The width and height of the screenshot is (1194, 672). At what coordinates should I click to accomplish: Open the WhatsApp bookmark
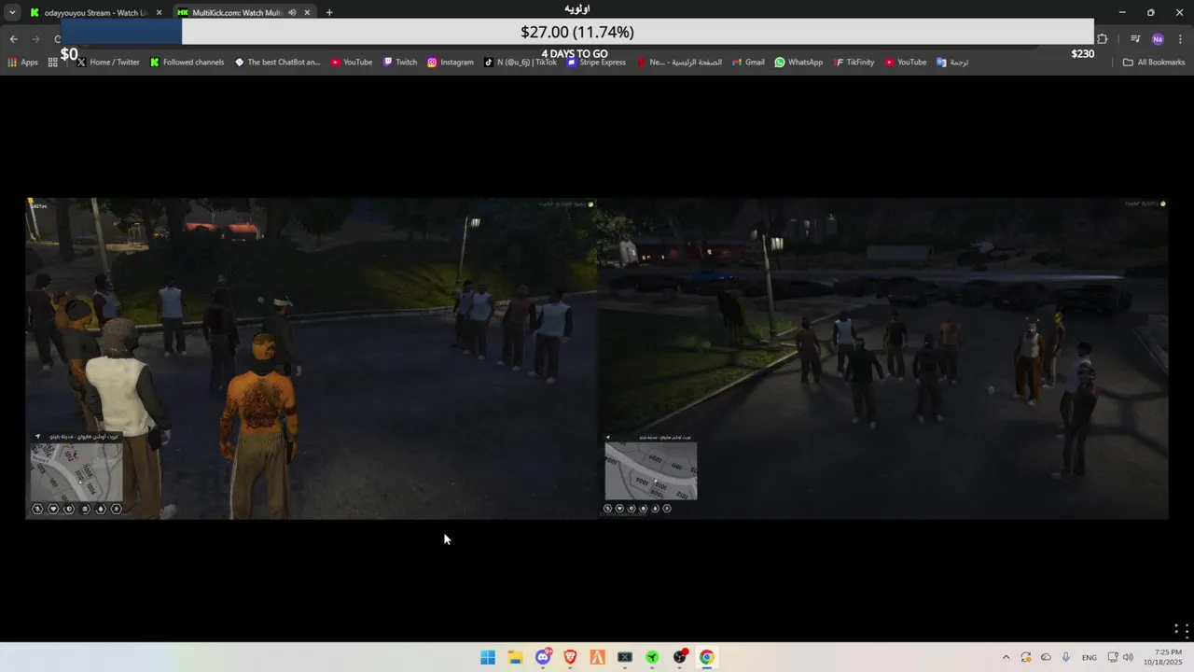[x=798, y=63]
